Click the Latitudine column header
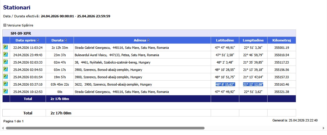Viewport: 327px width, 135px height. click(225, 40)
